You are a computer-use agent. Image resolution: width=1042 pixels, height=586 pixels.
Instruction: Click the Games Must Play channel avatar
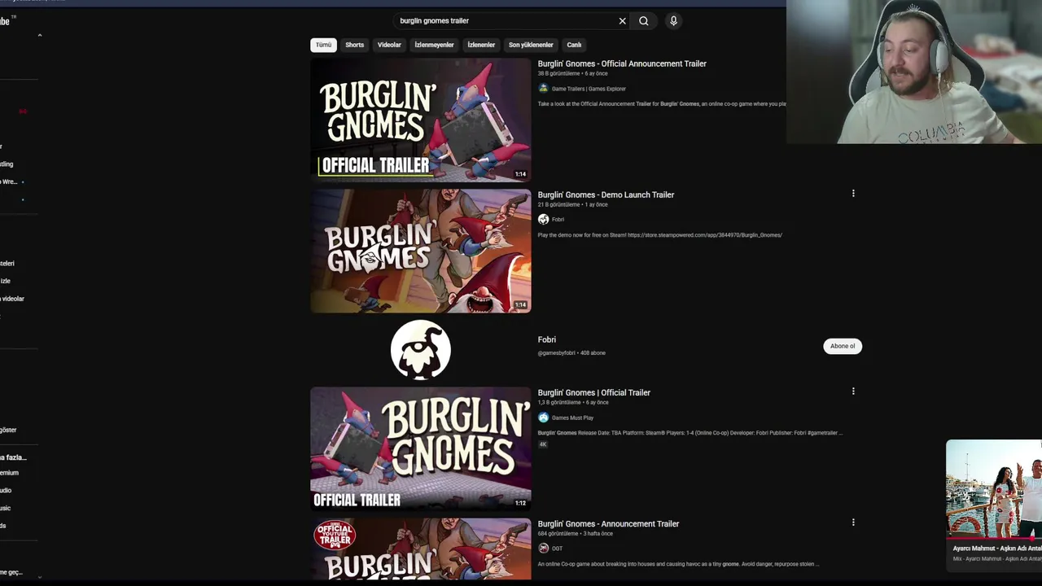543,418
